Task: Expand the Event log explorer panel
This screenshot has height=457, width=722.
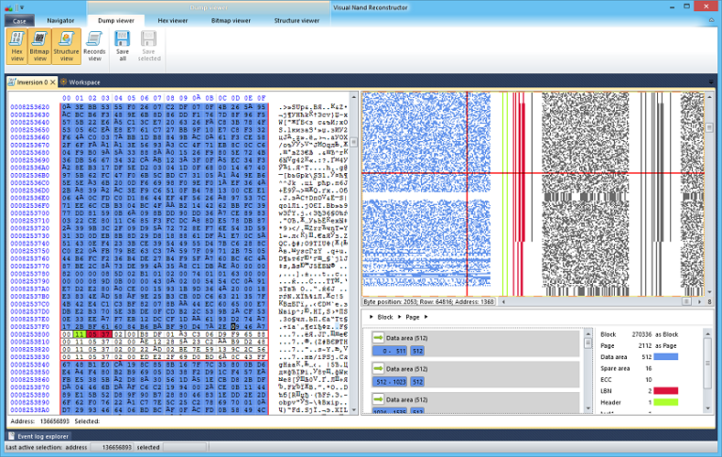Action: (x=39, y=435)
